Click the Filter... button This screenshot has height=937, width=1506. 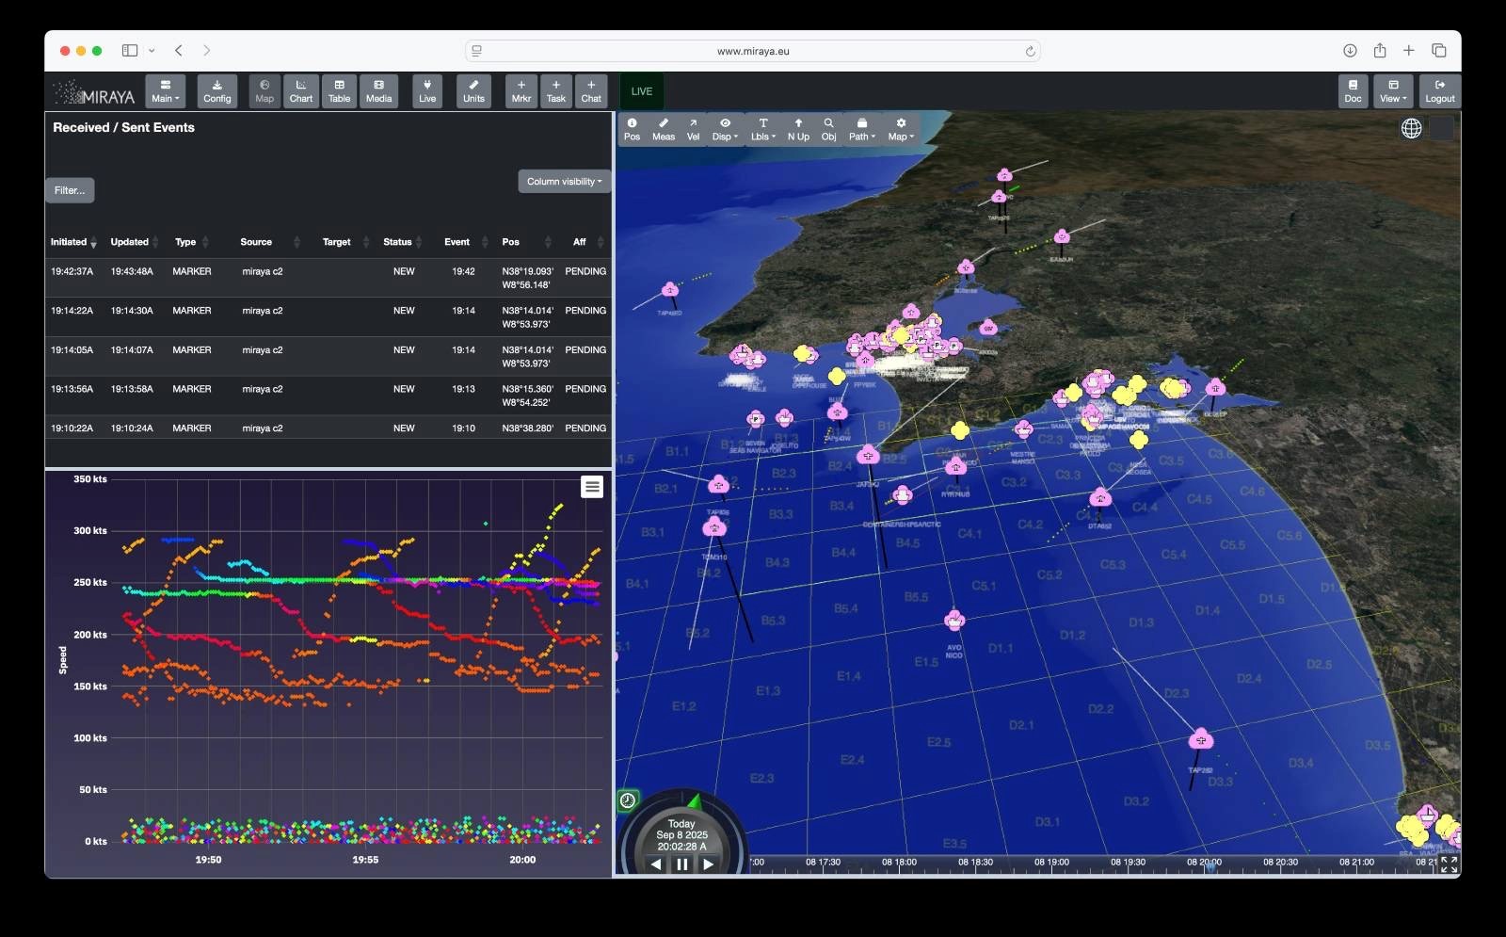pos(70,190)
